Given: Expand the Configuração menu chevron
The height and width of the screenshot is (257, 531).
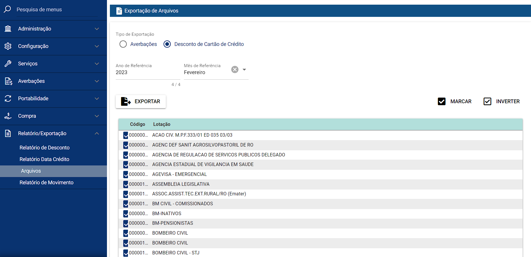Looking at the screenshot, I should click(97, 46).
